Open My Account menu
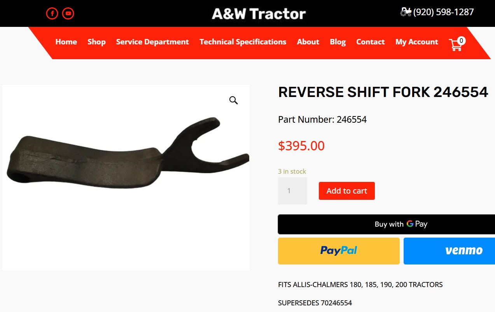 417,42
